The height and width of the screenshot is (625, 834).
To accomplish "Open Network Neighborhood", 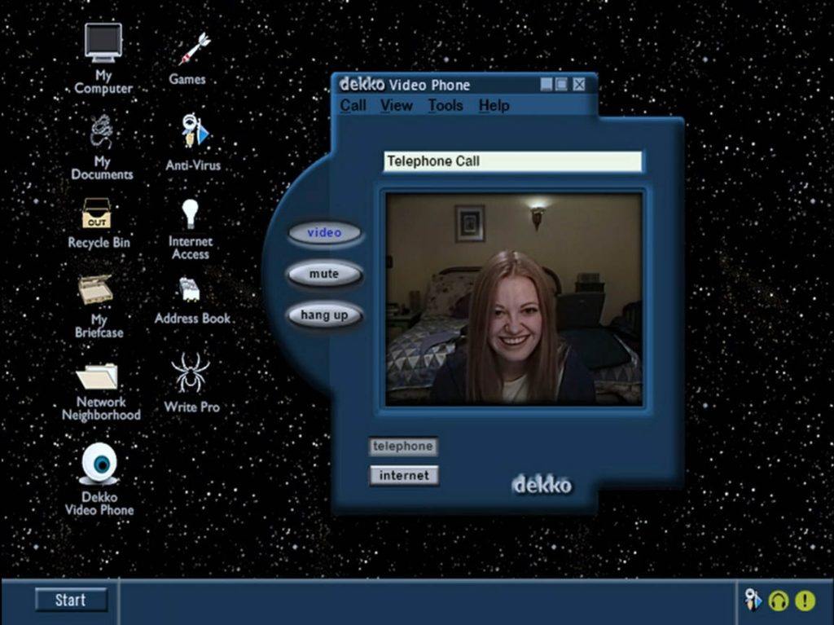I will pos(99,376).
